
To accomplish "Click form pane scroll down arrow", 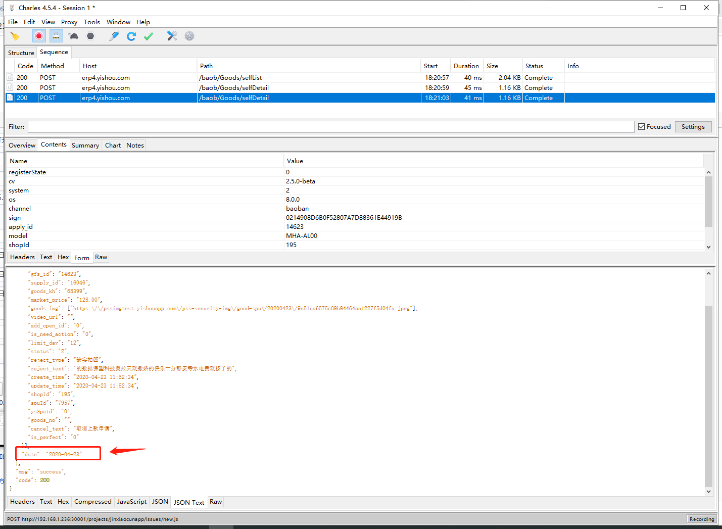I will [x=708, y=247].
